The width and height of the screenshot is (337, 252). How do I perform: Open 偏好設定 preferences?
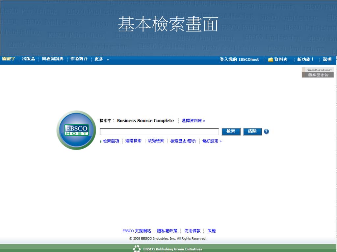(x=212, y=141)
